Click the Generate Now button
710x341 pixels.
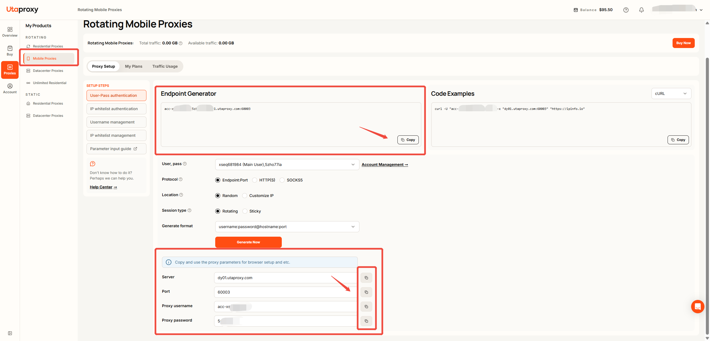248,242
